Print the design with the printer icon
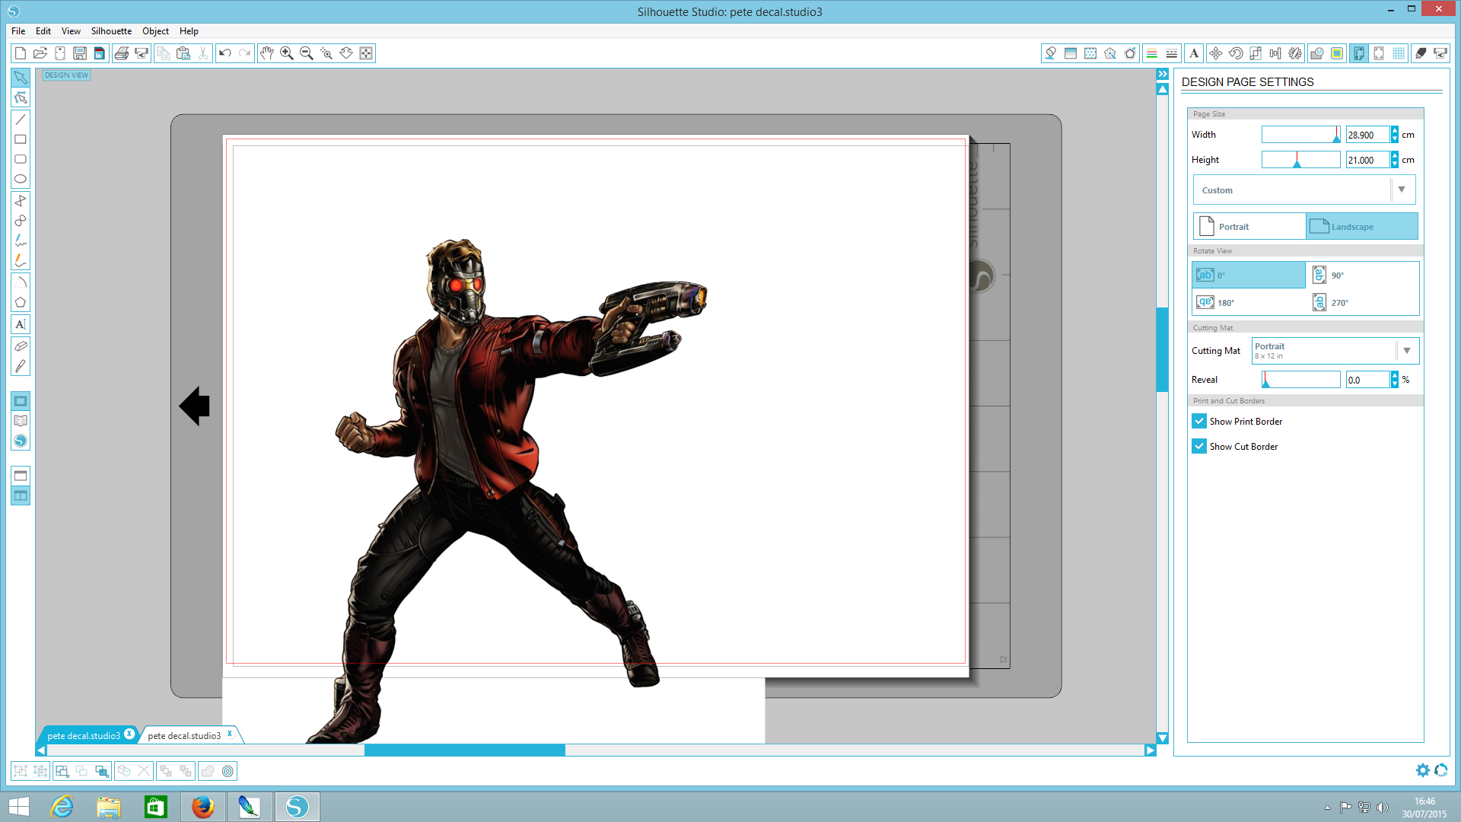This screenshot has width=1461, height=822. point(121,53)
